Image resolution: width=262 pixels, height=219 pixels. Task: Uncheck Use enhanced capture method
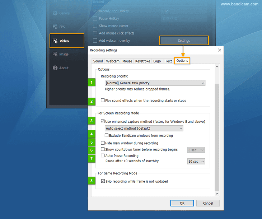(x=103, y=121)
